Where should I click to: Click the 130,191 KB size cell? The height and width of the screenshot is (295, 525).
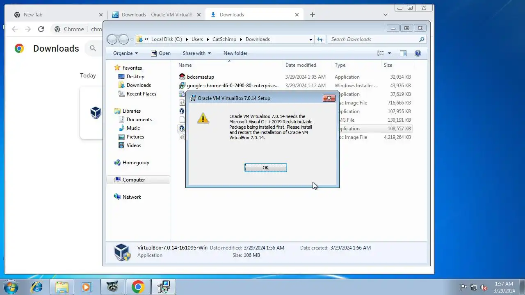click(x=399, y=120)
